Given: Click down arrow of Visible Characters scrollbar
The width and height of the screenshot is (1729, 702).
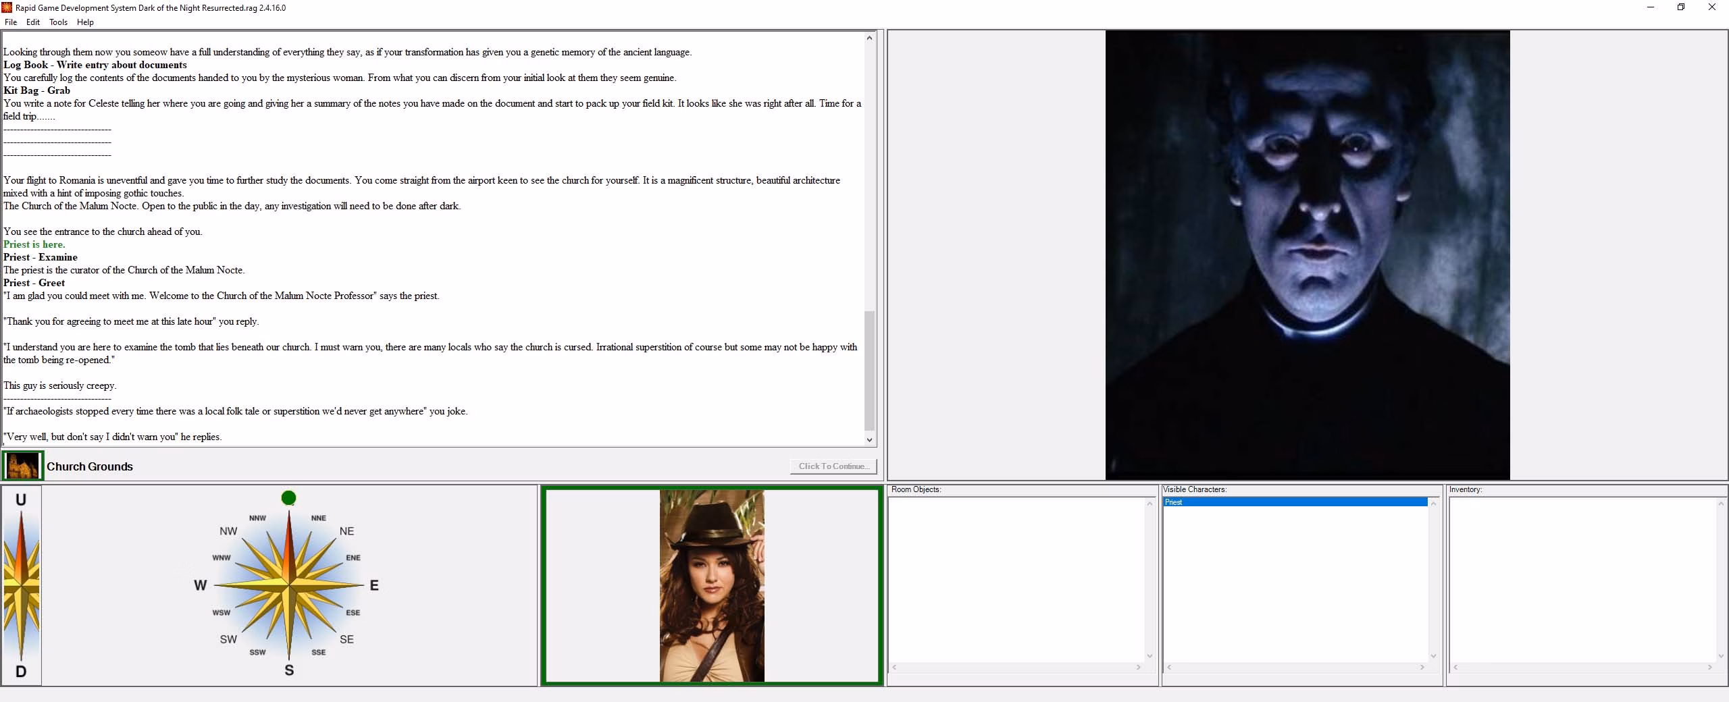Looking at the screenshot, I should click(x=1433, y=656).
